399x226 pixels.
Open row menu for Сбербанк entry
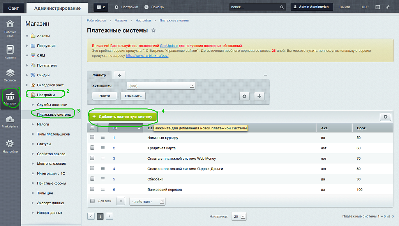point(103,179)
